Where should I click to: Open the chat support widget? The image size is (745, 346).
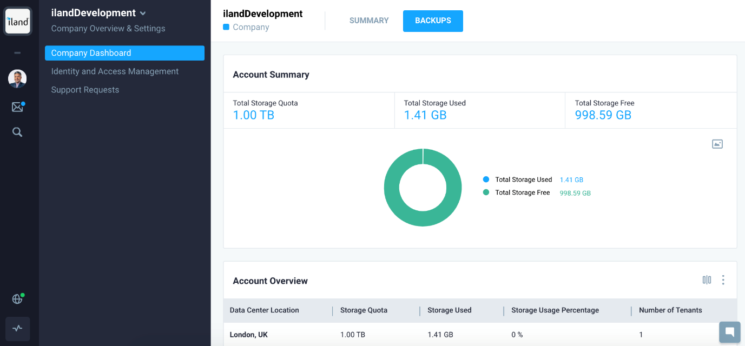pyautogui.click(x=729, y=332)
